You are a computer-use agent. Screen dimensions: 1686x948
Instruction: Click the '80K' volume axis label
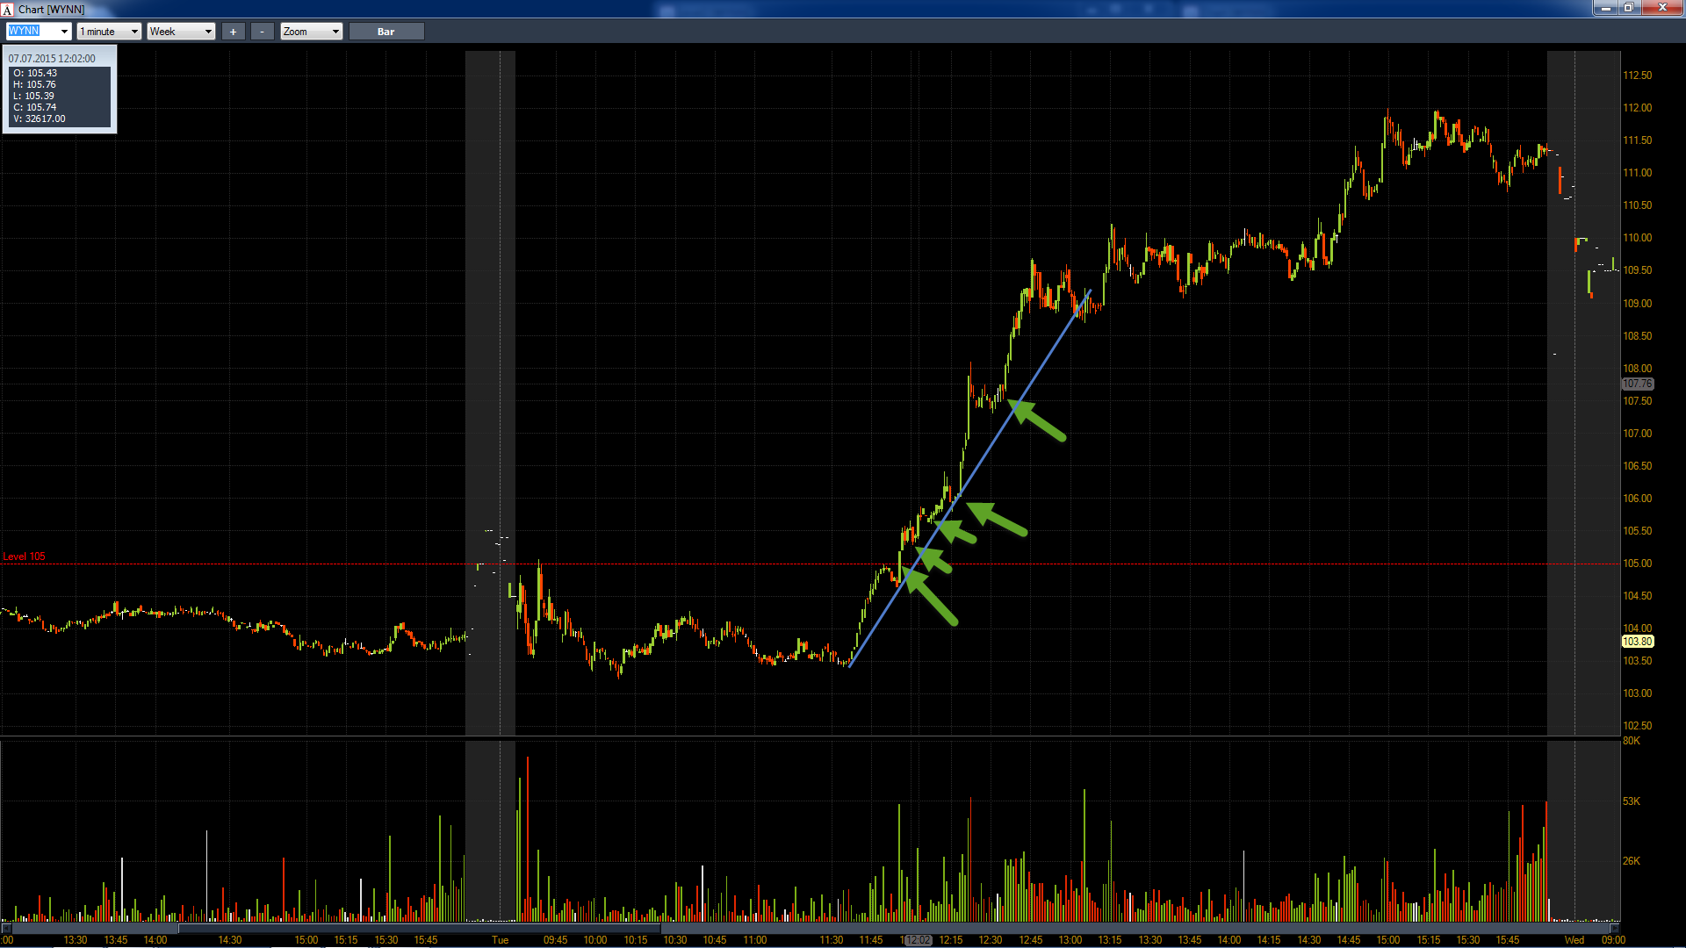tap(1632, 741)
